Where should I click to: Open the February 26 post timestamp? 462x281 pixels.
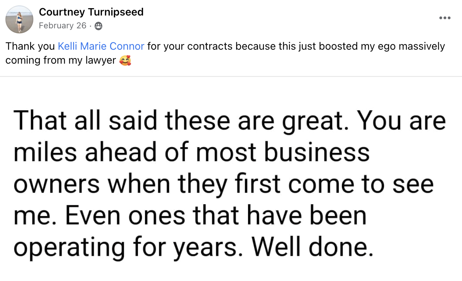point(62,26)
